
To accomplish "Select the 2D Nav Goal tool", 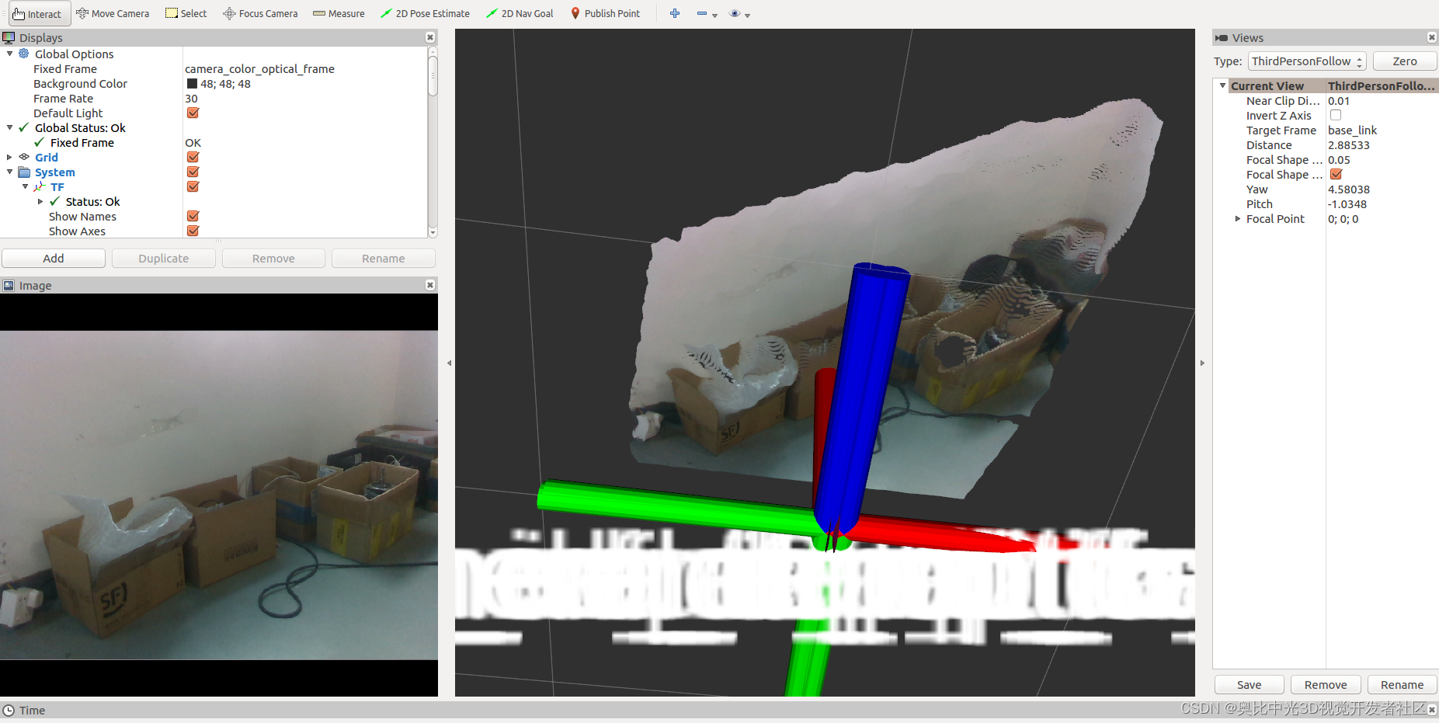I will coord(520,14).
